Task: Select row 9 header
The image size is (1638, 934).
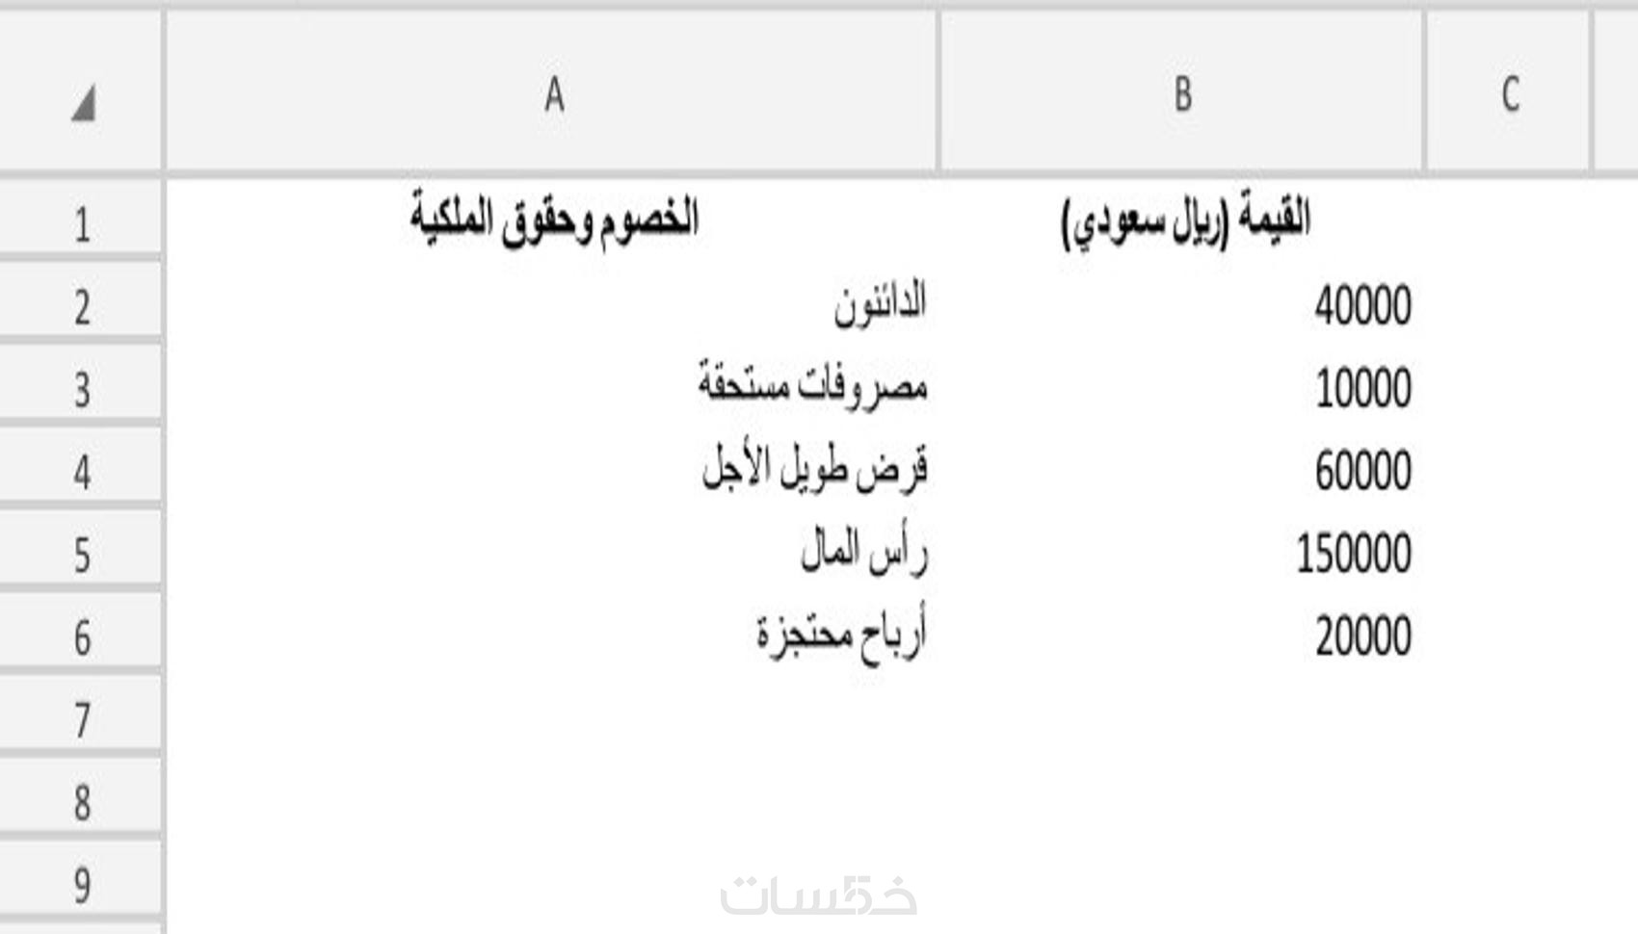Action: pyautogui.click(x=82, y=885)
